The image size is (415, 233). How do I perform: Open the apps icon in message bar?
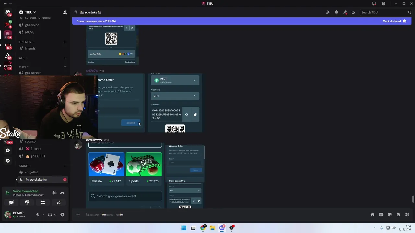point(407,215)
